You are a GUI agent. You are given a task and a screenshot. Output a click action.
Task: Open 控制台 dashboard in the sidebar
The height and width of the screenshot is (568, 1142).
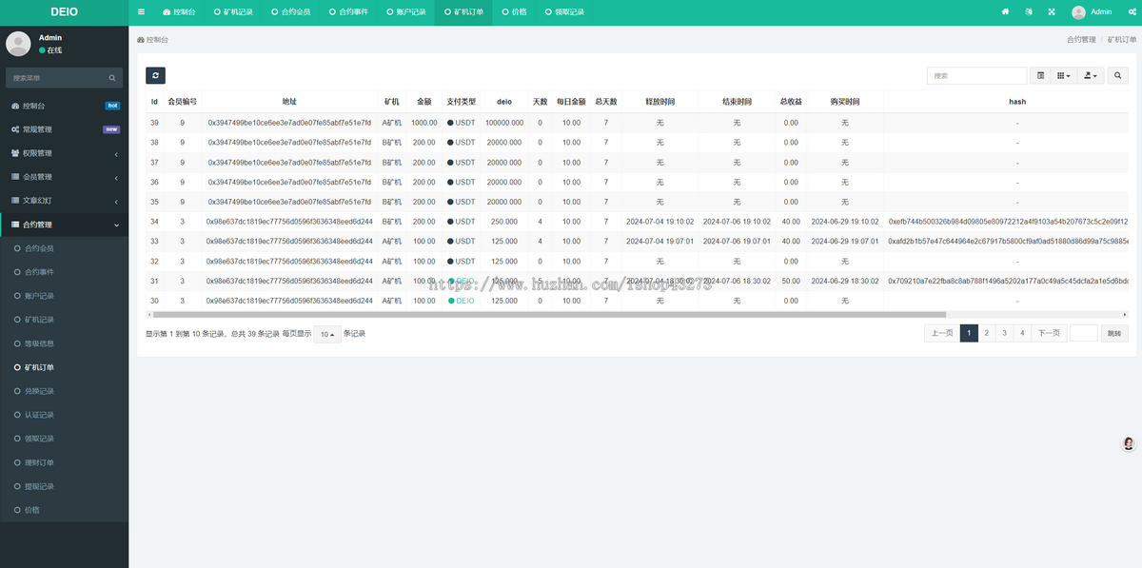coord(64,106)
